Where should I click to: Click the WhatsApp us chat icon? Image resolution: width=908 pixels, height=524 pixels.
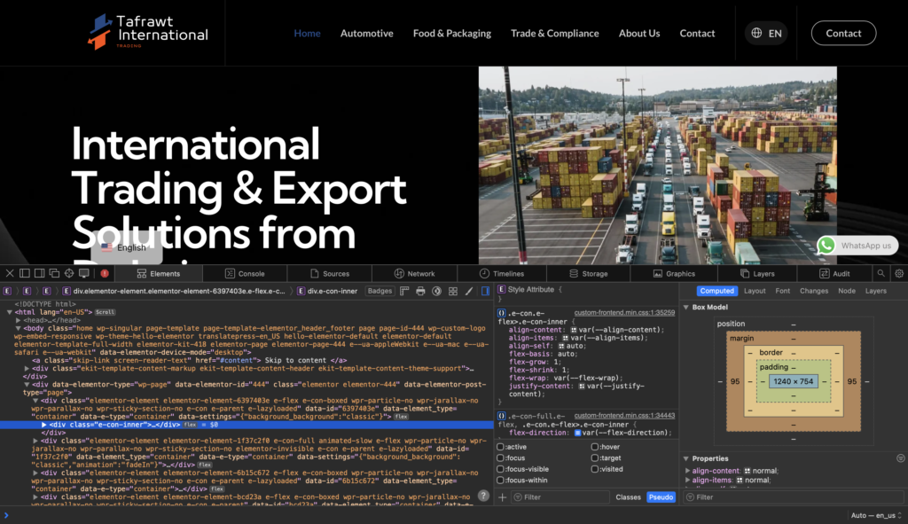tap(826, 246)
